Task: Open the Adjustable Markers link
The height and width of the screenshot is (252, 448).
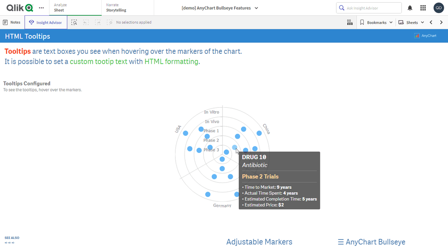Action: 259,242
